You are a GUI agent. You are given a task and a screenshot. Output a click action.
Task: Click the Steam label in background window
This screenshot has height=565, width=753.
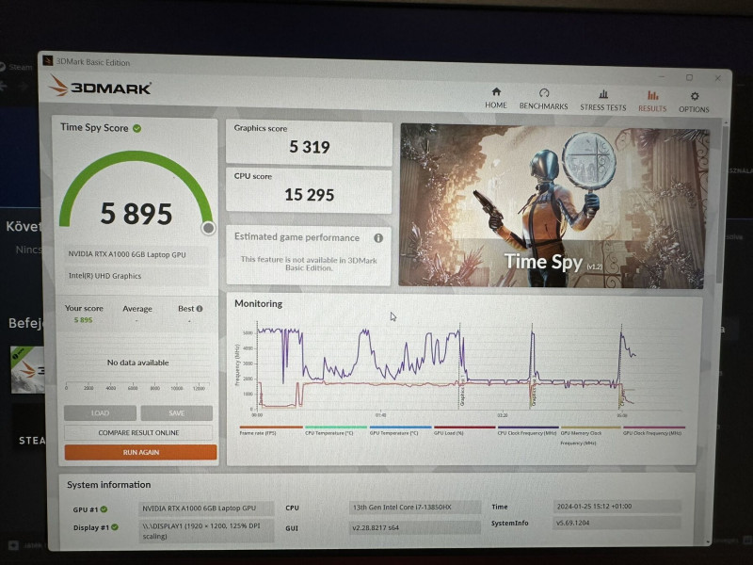click(20, 67)
